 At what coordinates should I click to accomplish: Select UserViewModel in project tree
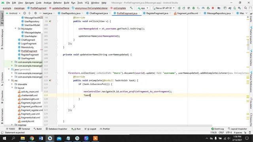(32, 25)
